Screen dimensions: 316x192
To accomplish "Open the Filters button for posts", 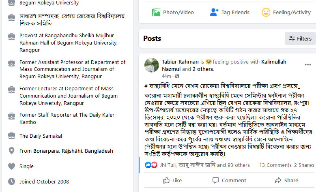I will (300, 38).
